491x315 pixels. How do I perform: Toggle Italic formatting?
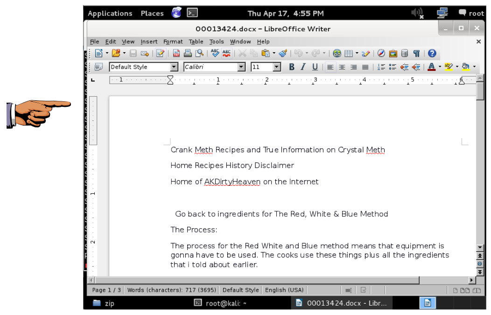pyautogui.click(x=303, y=67)
